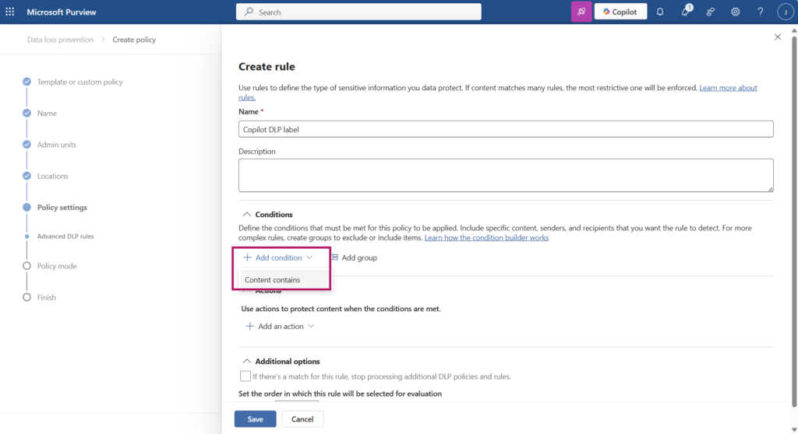Click the Locations step checkmark
The width and height of the screenshot is (798, 434).
click(26, 176)
